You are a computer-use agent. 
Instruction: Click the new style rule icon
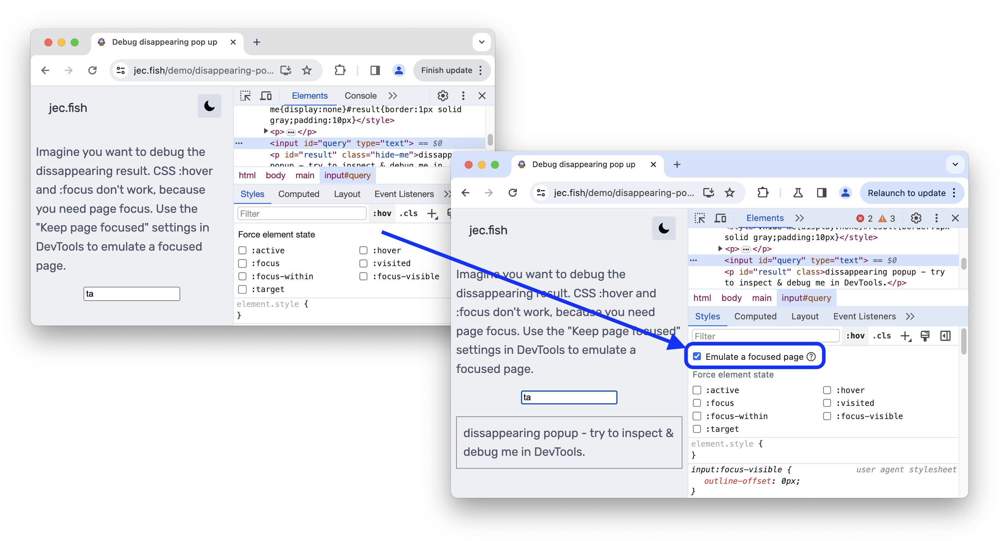click(x=905, y=336)
